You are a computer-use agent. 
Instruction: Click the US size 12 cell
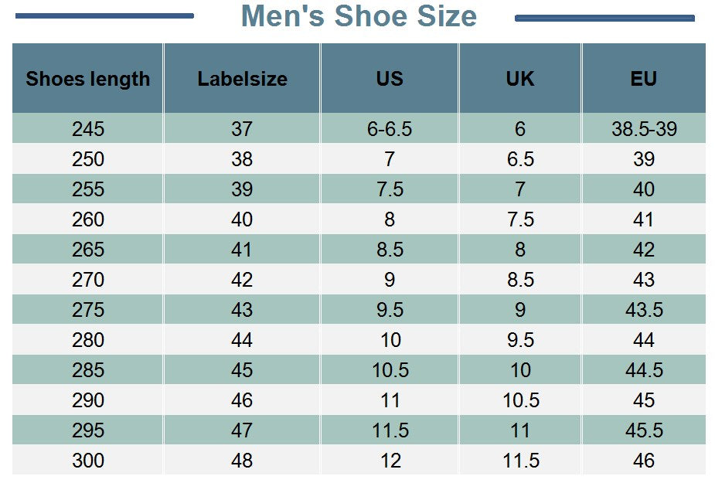tap(390, 461)
